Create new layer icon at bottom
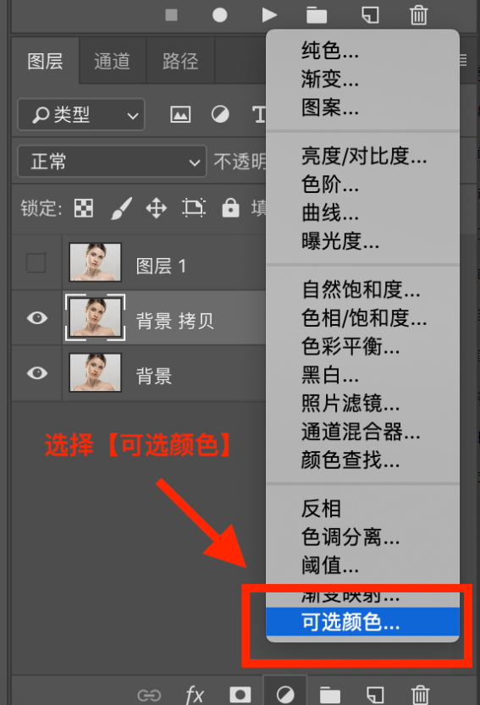 point(375,695)
